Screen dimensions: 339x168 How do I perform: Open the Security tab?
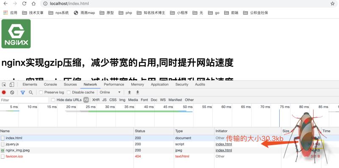(x=182, y=85)
